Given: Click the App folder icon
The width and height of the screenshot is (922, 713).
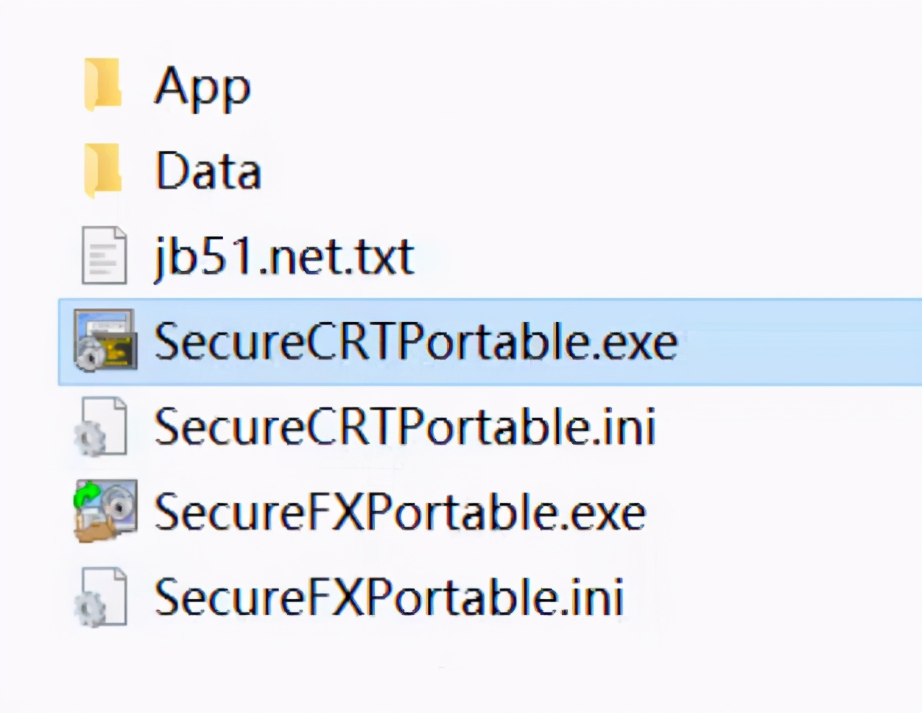Looking at the screenshot, I should (103, 86).
